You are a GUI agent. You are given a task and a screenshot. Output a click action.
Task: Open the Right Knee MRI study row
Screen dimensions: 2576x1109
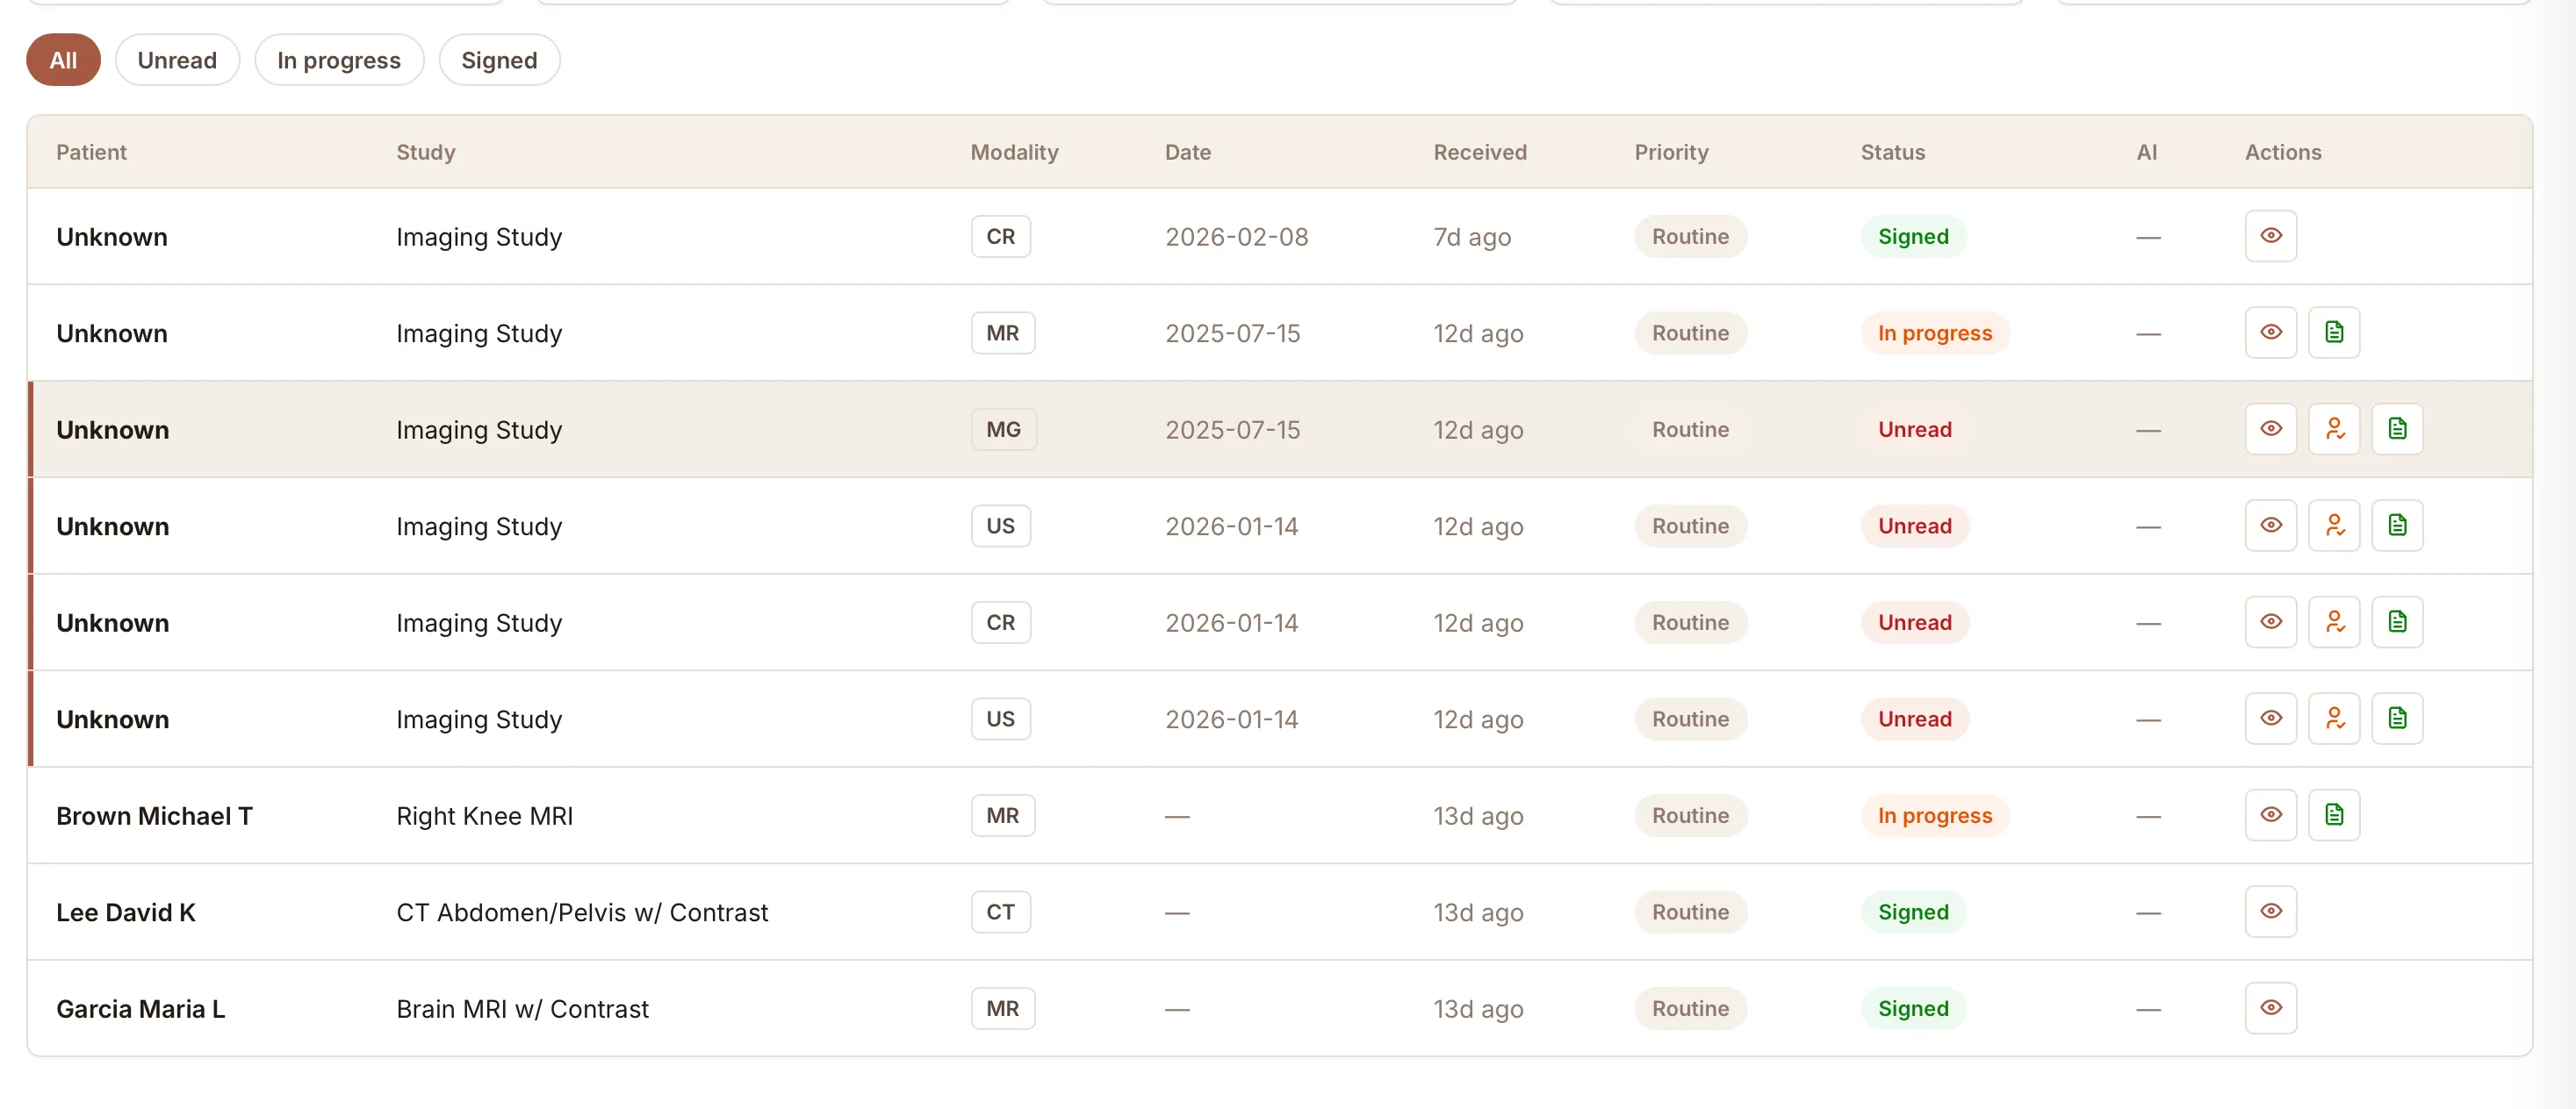(1280, 815)
